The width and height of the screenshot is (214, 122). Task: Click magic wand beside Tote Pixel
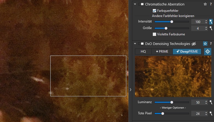211,113
